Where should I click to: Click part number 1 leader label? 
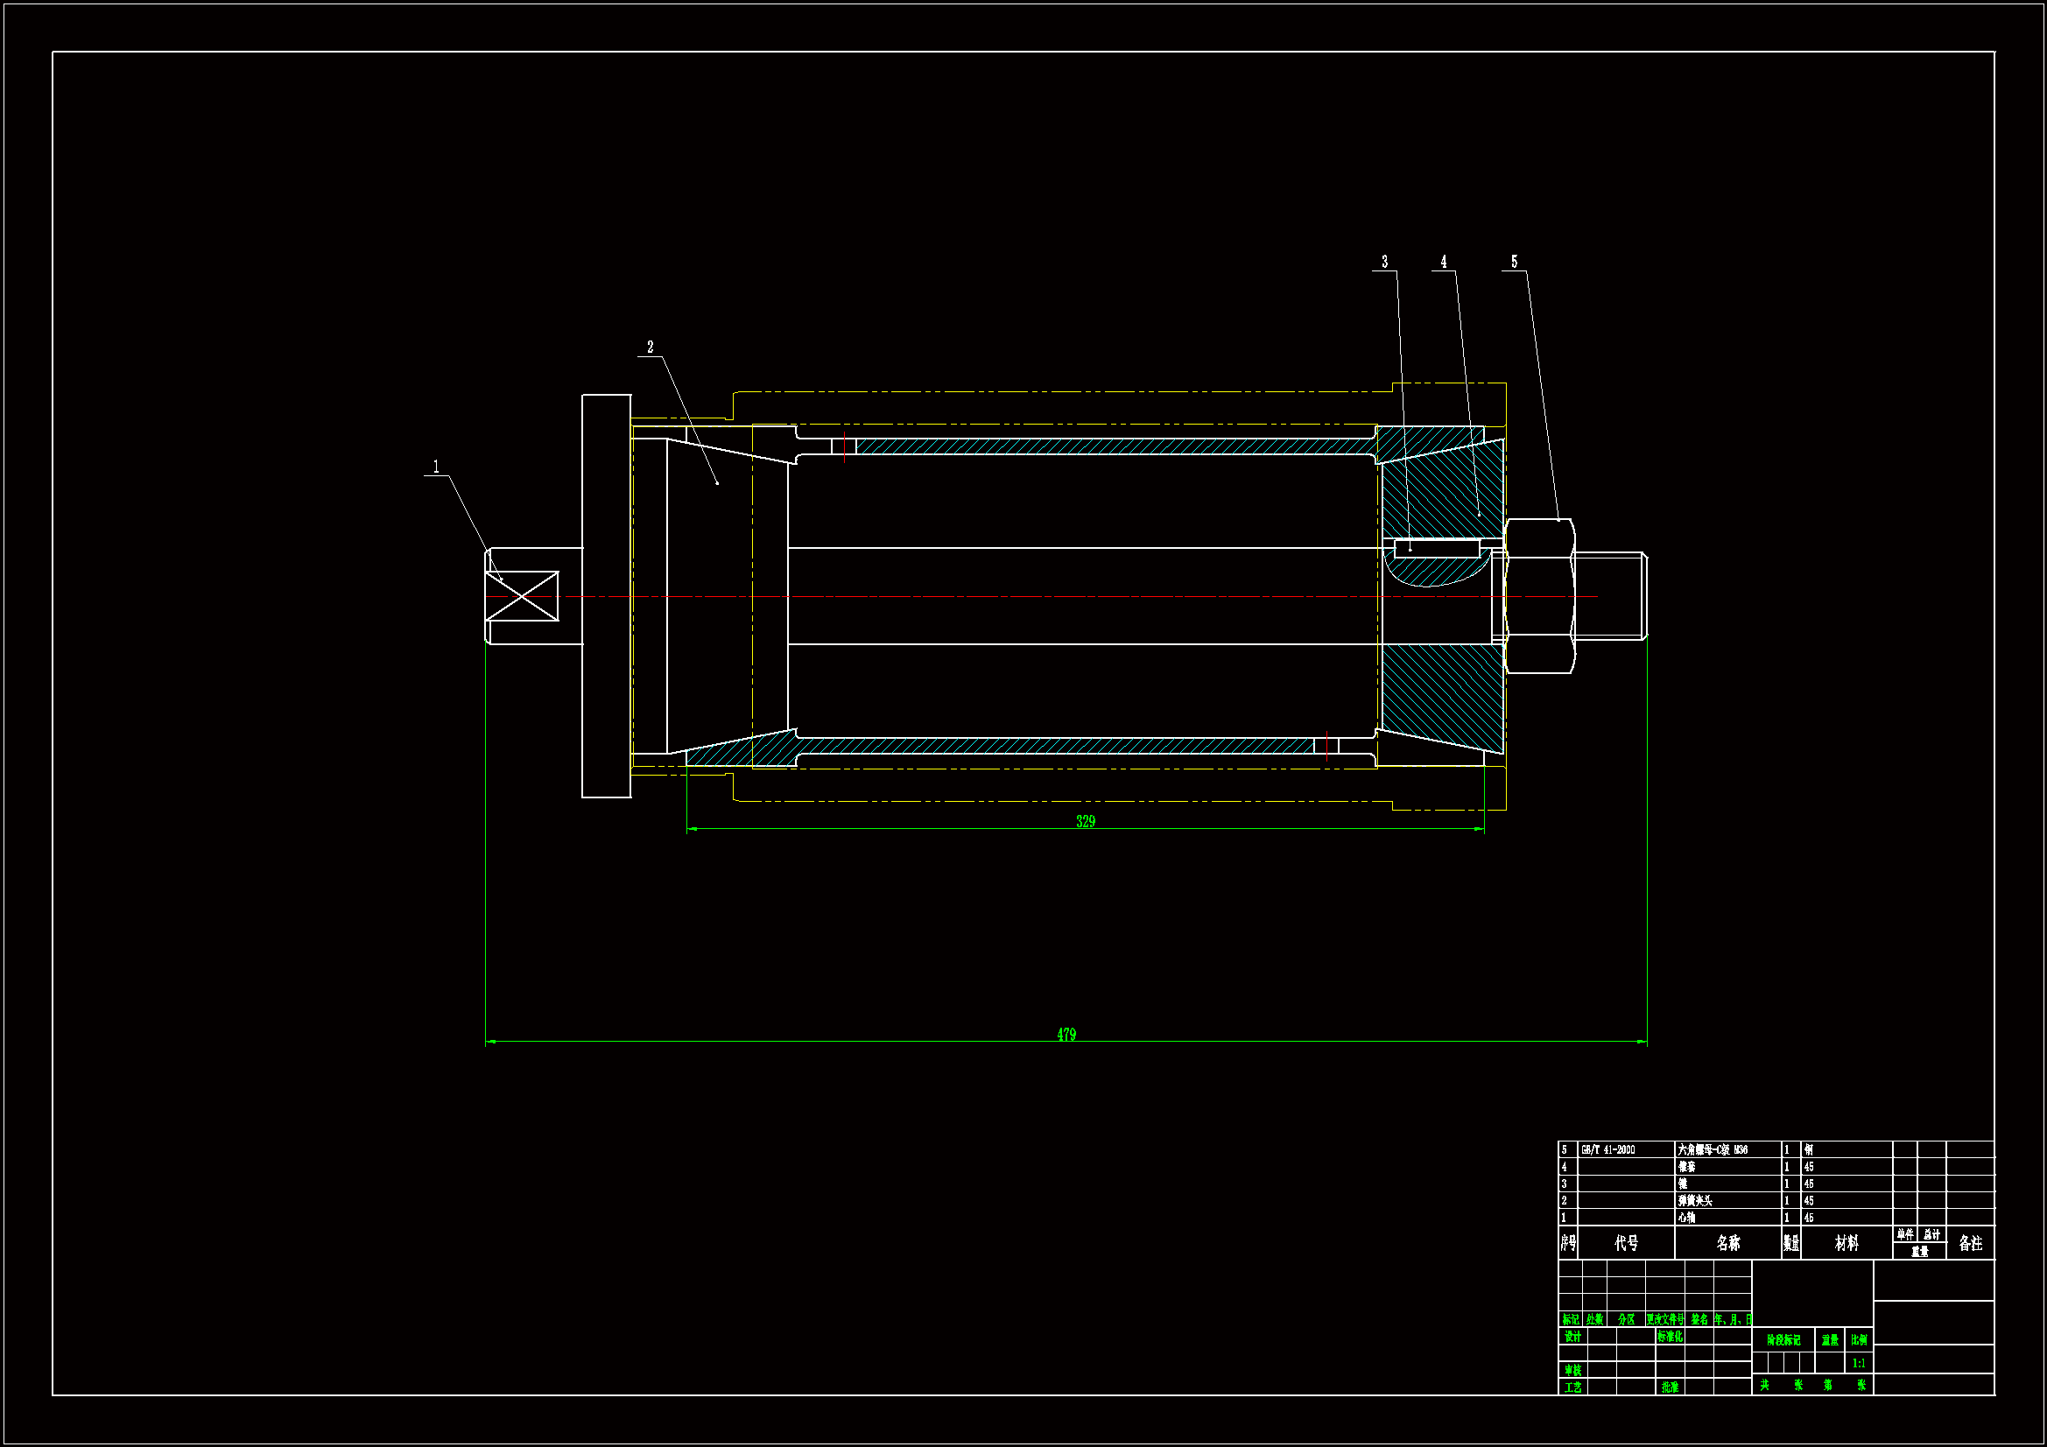436,467
